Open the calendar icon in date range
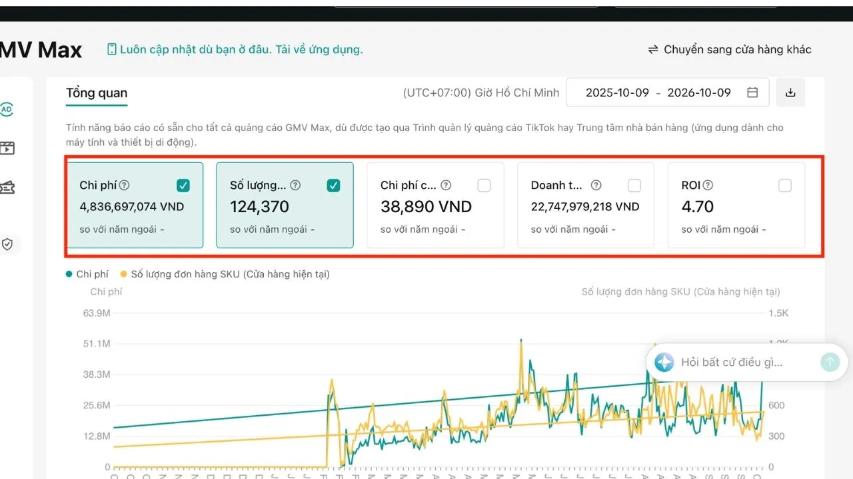 [x=752, y=92]
